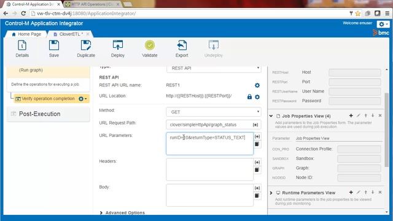Click the right panel vertical scrollbar
The height and width of the screenshot is (221, 393).
pos(387,130)
